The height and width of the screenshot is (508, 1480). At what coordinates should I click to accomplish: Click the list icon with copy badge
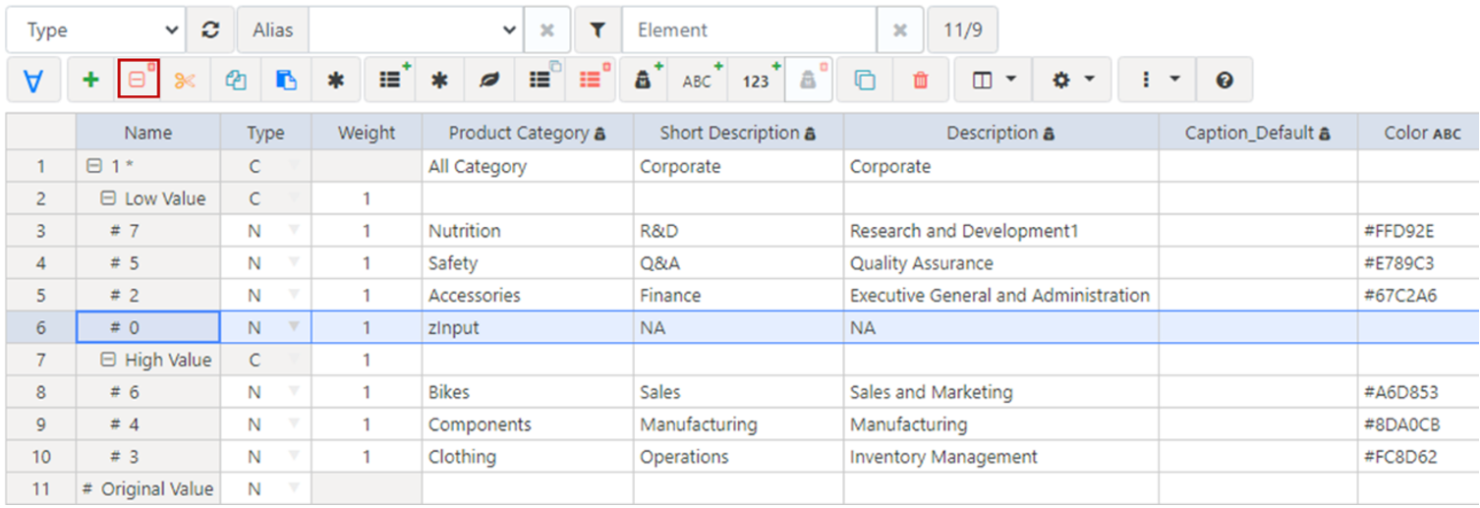tap(541, 81)
